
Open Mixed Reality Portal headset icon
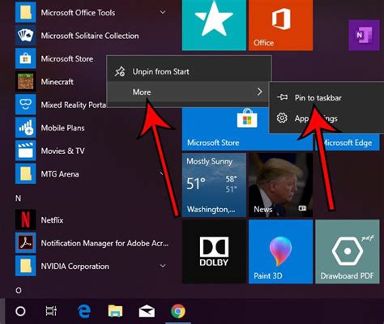tap(25, 104)
